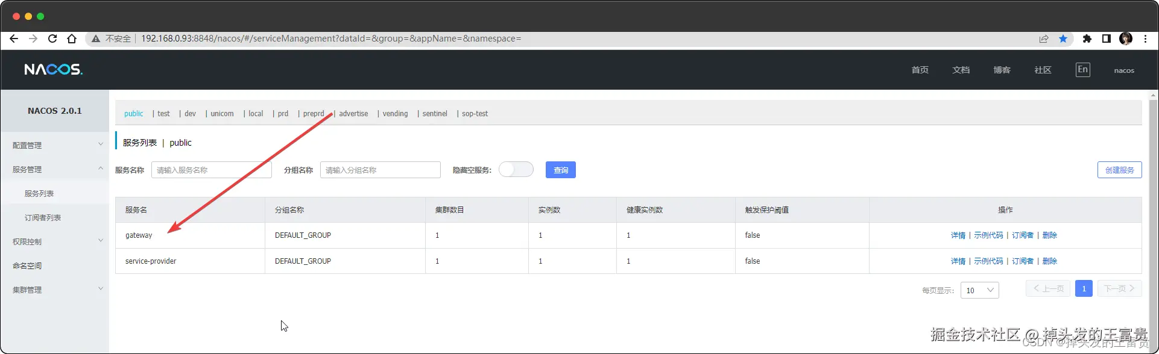Image resolution: width=1159 pixels, height=354 pixels.
Task: Bookmark this page with the star
Action: click(1063, 39)
